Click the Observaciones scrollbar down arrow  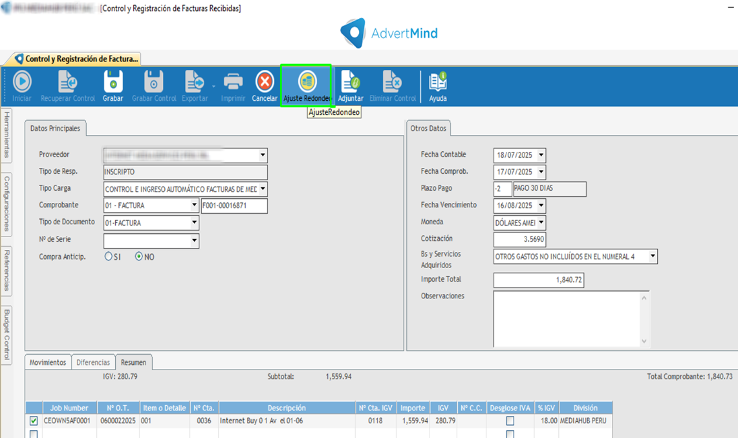coord(644,341)
